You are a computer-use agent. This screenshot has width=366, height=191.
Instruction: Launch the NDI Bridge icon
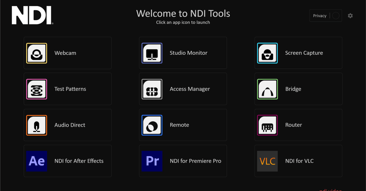click(x=267, y=89)
